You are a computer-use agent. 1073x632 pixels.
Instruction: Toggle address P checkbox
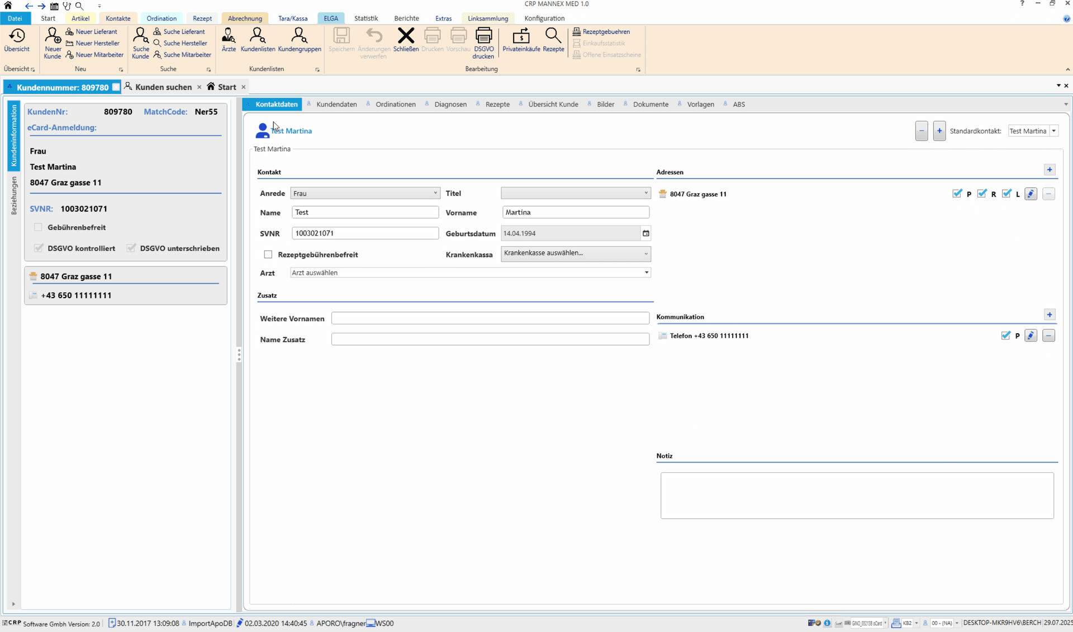point(957,194)
